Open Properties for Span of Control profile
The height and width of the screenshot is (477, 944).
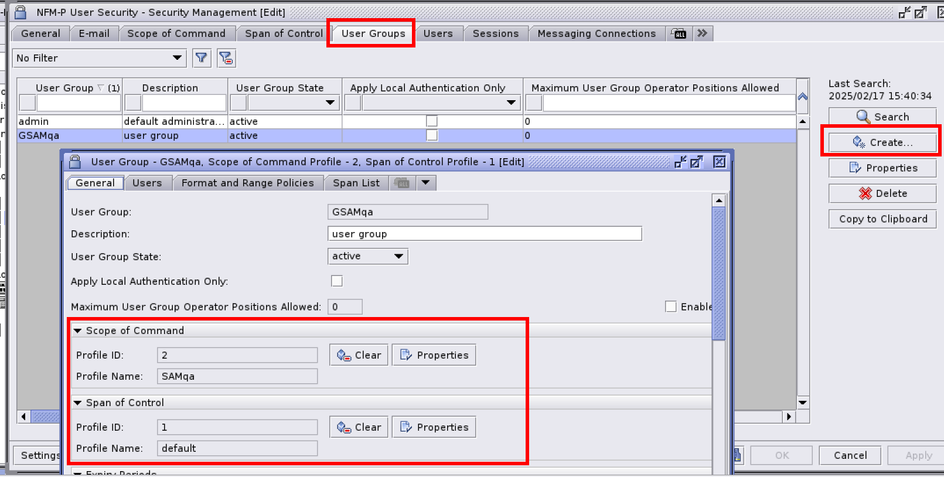[434, 427]
